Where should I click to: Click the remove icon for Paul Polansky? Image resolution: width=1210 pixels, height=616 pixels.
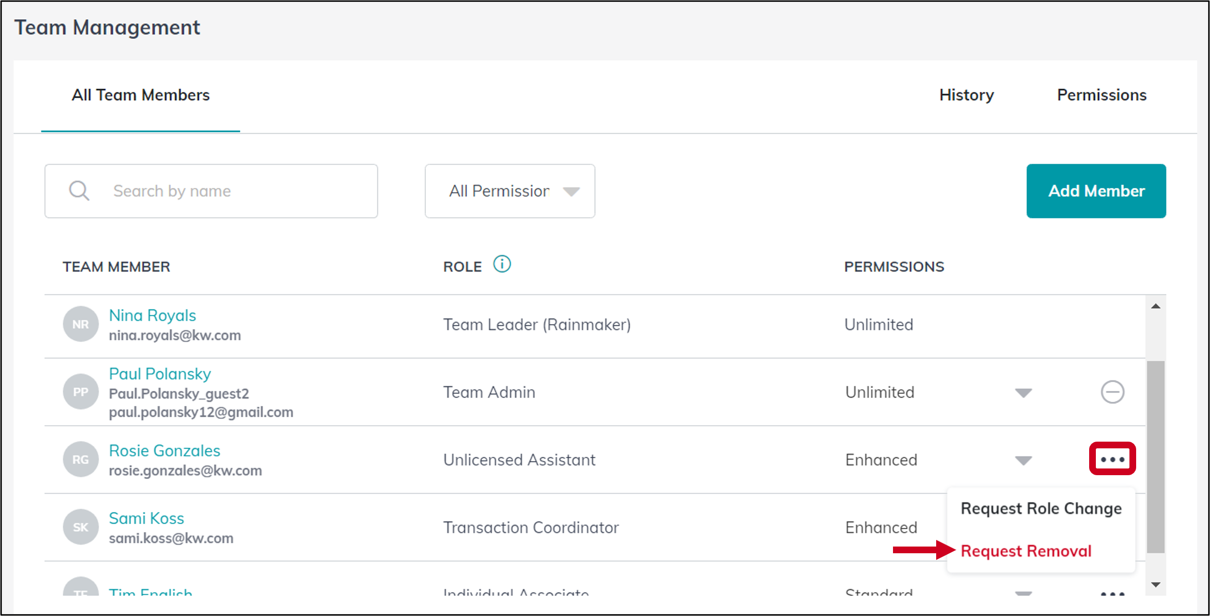[1112, 392]
